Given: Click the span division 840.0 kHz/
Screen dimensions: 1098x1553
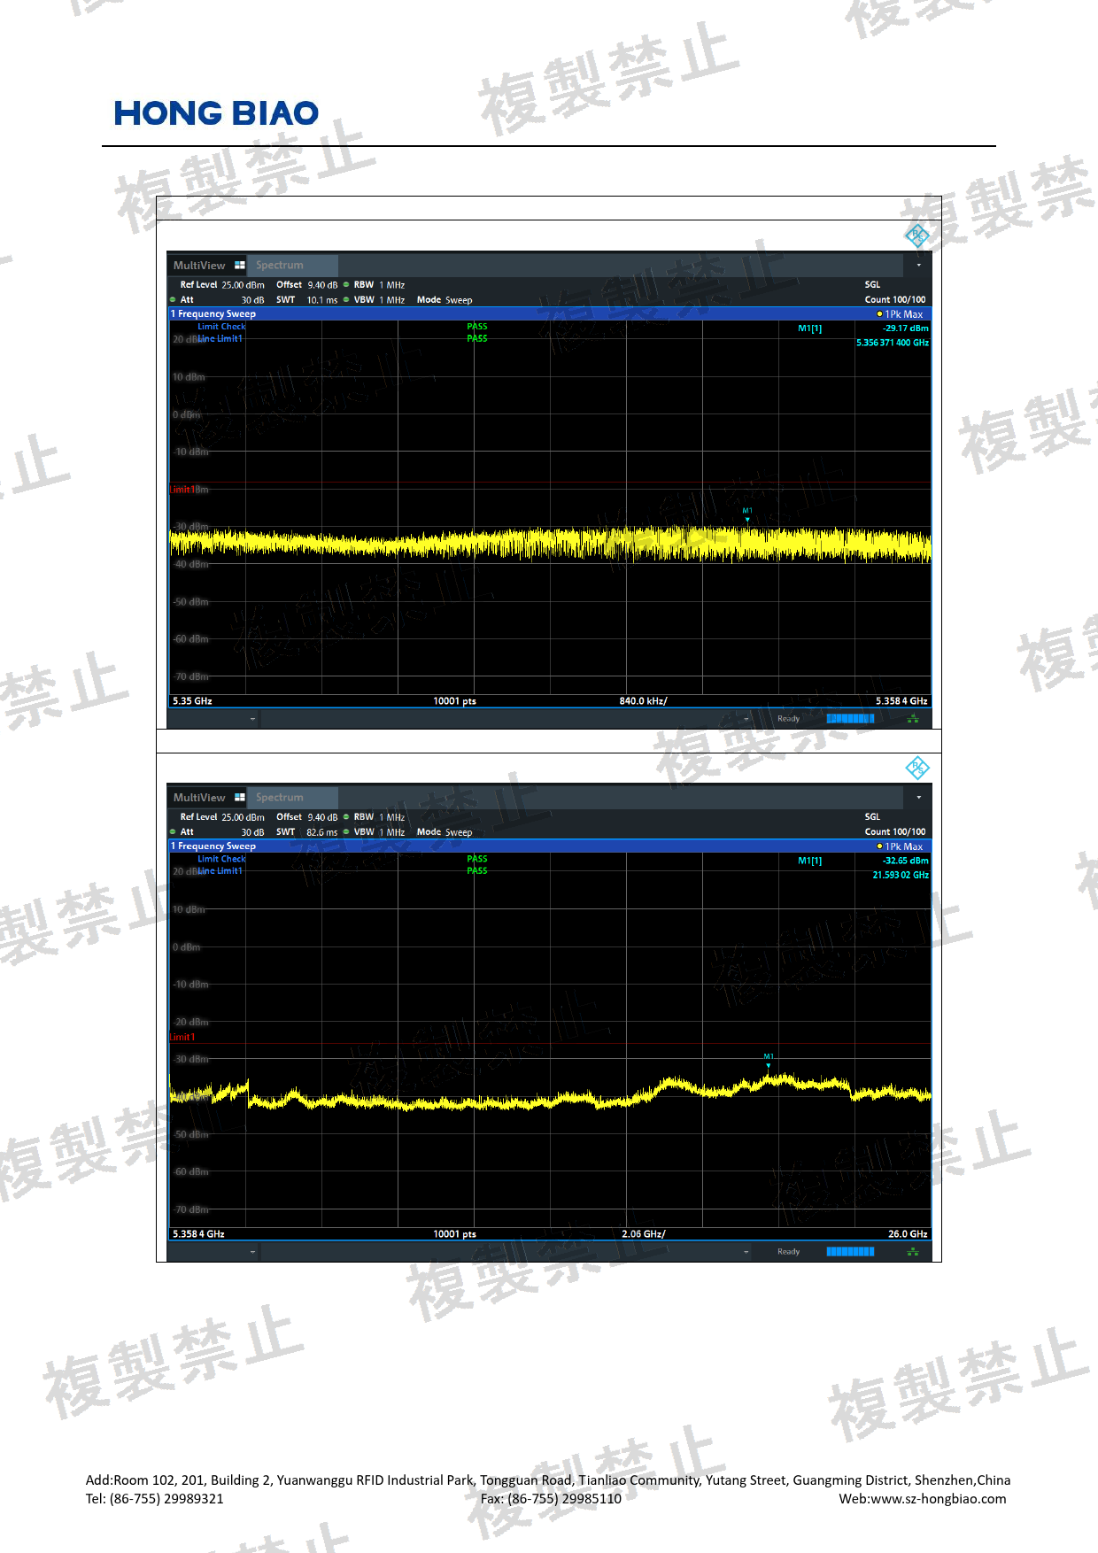Looking at the screenshot, I should 644,701.
